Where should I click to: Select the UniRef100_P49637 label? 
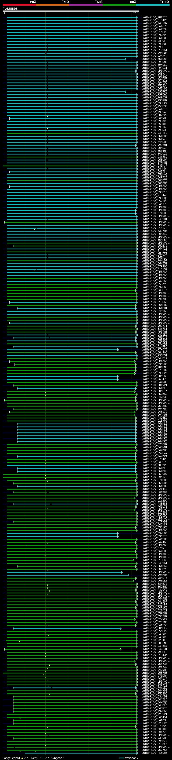(154, 97)
